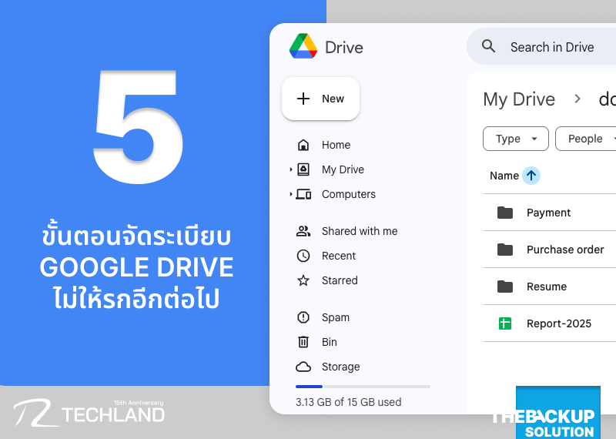Click the Starred star icon

click(x=303, y=280)
